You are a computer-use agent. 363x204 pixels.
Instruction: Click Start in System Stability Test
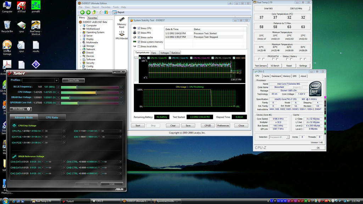pyautogui.click(x=138, y=126)
